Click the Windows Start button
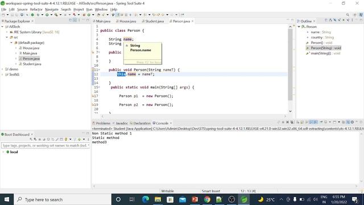364x205 pixels. pos(7,199)
